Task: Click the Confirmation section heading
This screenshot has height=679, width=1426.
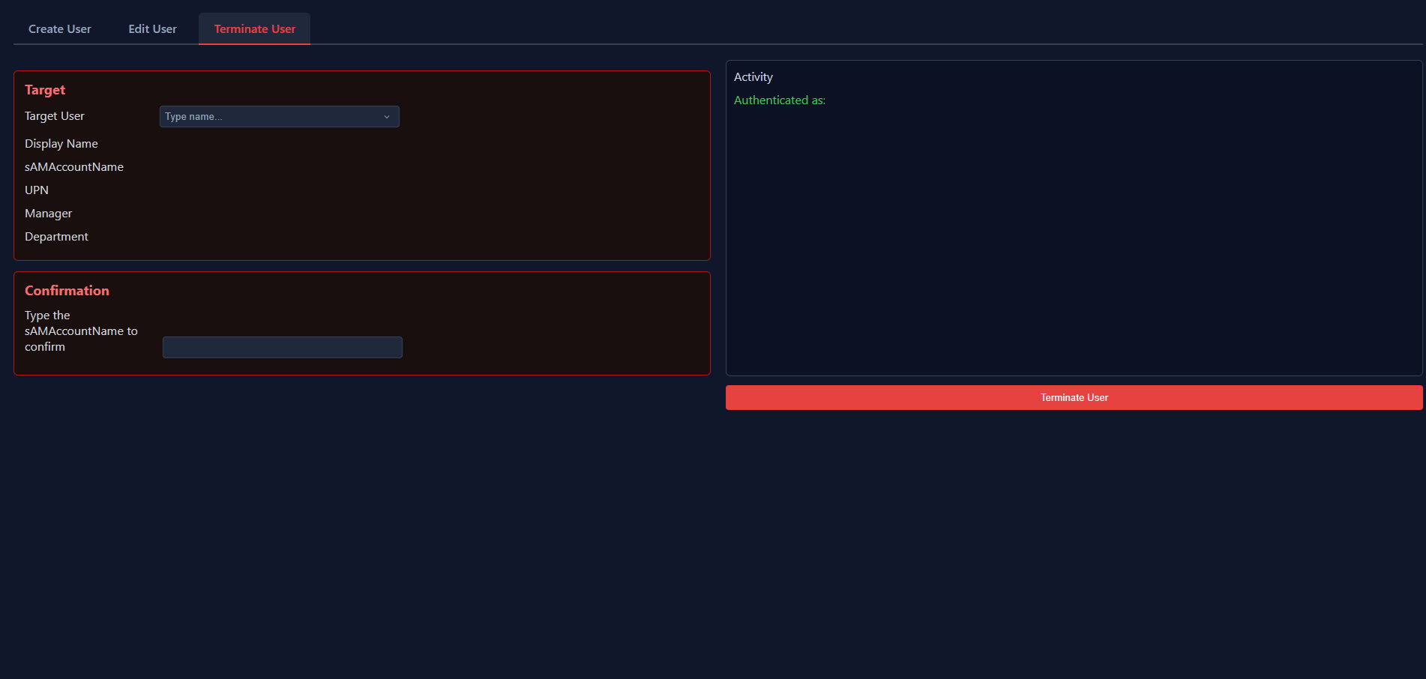Action: (67, 291)
